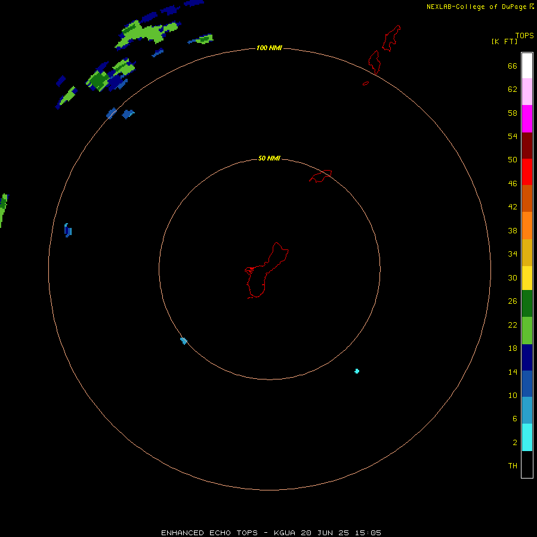Click the '[K FT]' units label
Viewport: 537px width, 537px height.
coord(504,42)
